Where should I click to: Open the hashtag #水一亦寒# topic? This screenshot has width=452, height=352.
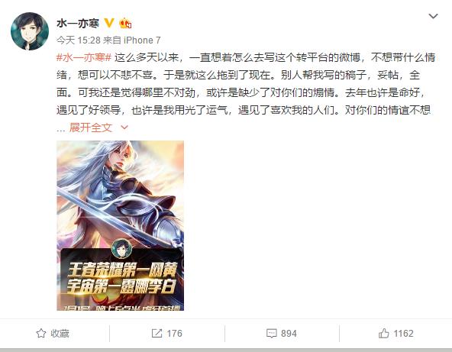(84, 57)
